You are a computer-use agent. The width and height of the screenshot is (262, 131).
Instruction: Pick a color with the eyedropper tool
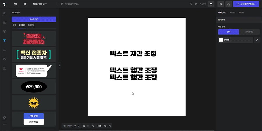pos(257,40)
